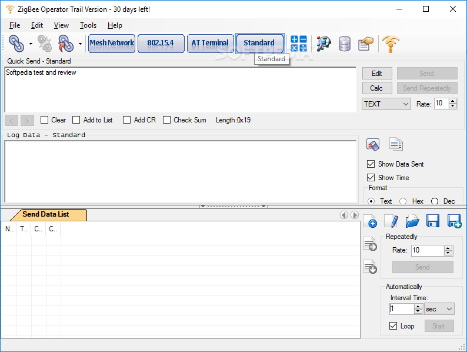The height and width of the screenshot is (352, 467).
Task: Increase Interval Time with up arrow
Action: (x=418, y=307)
